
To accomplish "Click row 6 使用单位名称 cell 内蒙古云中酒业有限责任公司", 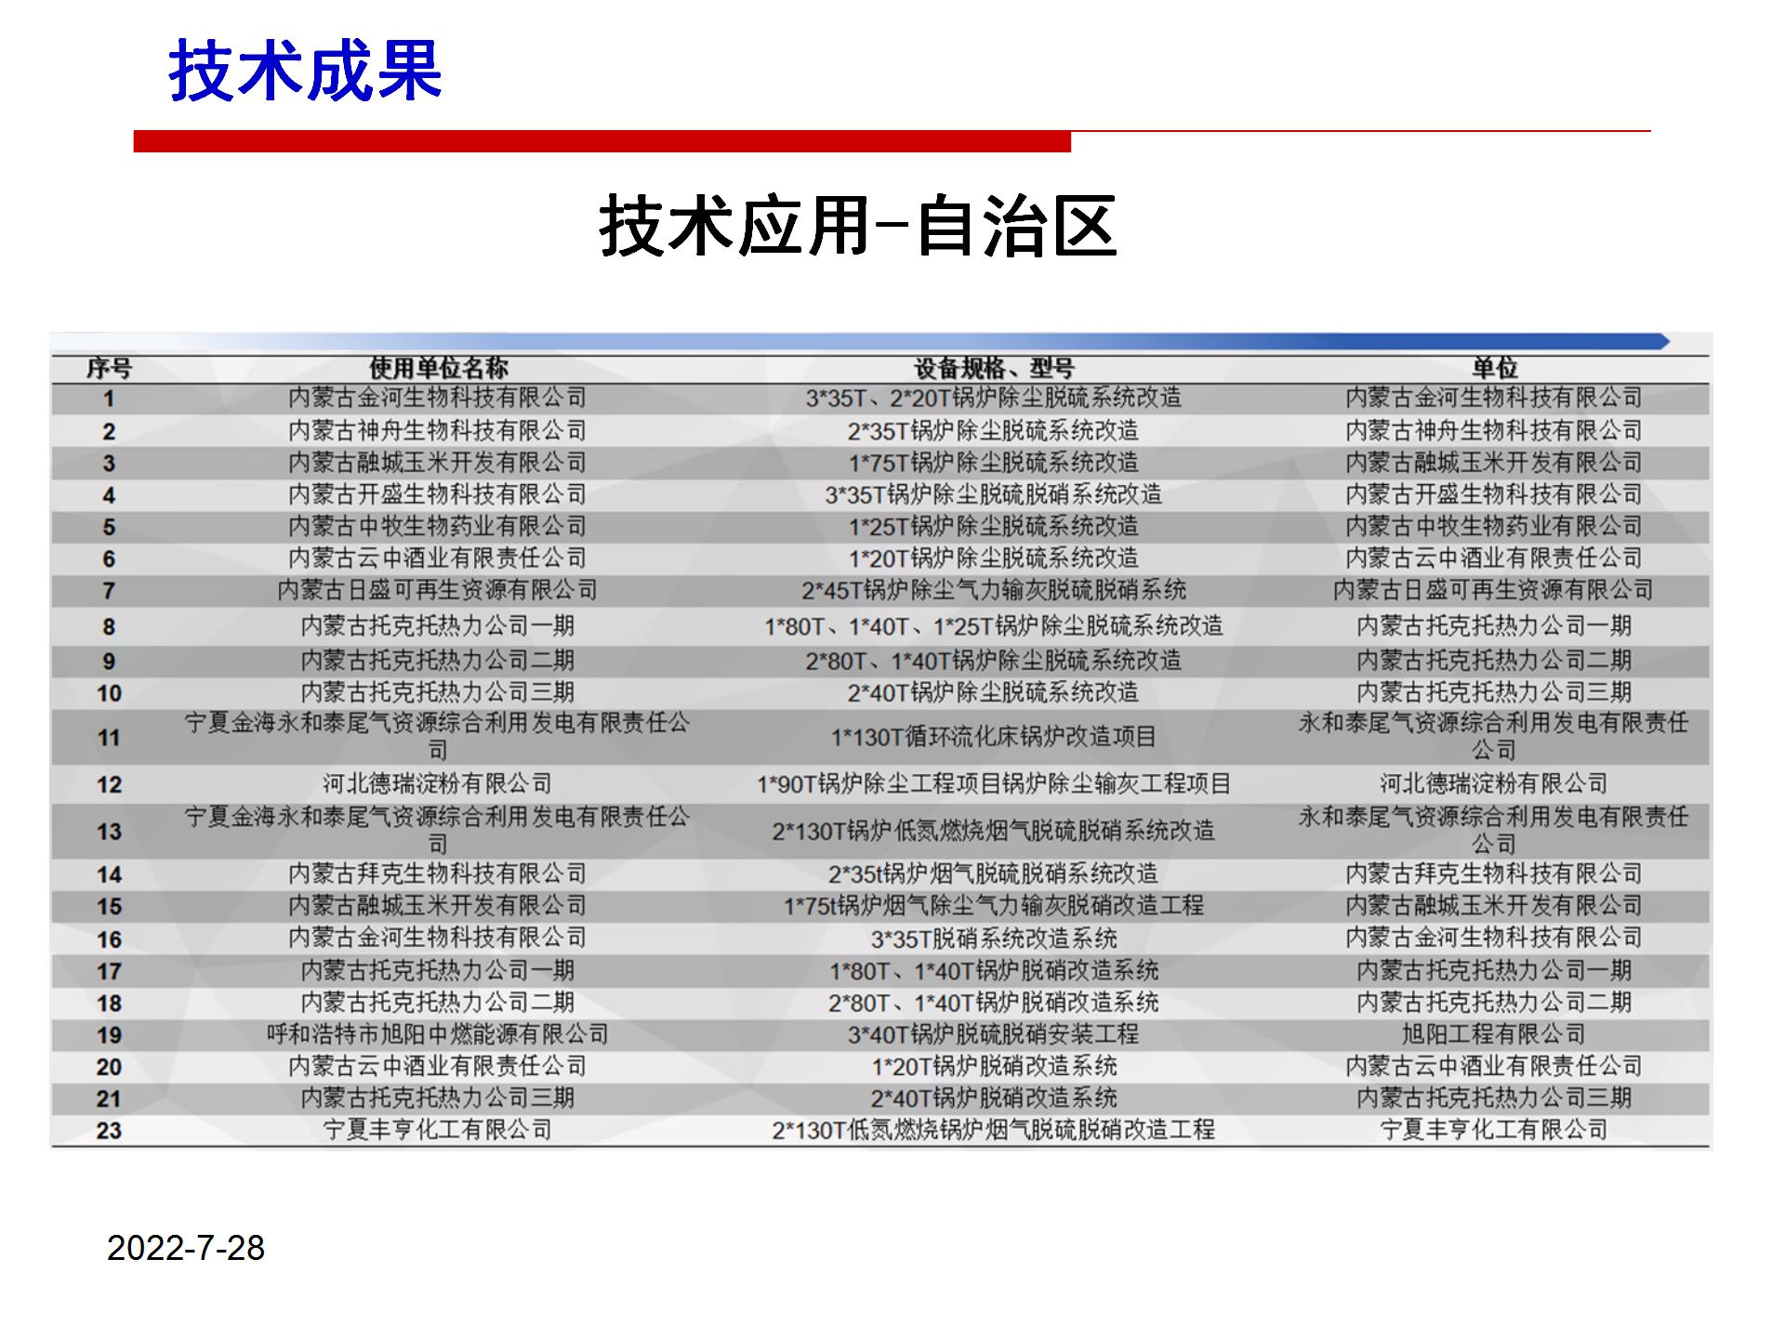I will pos(438,558).
